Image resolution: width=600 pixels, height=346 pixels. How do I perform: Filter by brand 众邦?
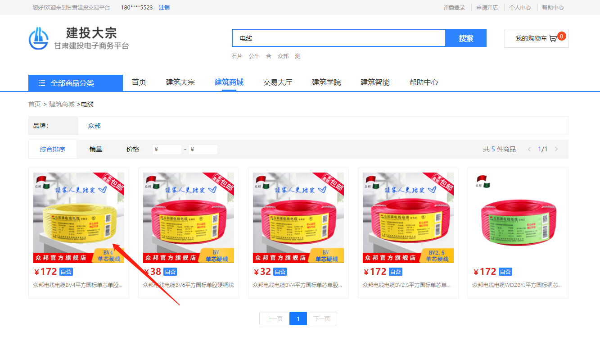point(95,126)
